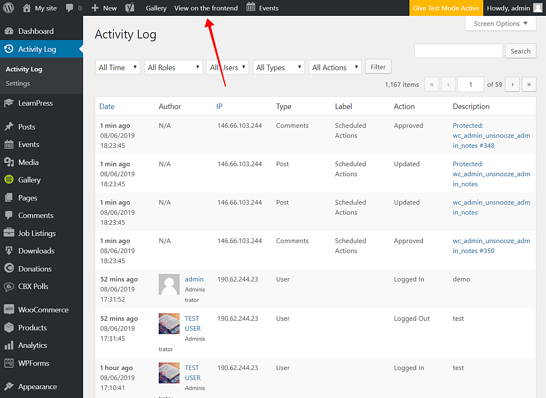Click the Search button
Screen dimensions: 546x398
520,51
